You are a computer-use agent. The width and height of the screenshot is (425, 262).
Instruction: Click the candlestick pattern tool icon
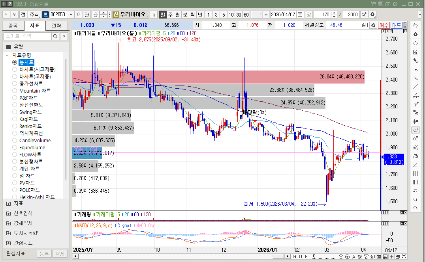tap(415, 121)
